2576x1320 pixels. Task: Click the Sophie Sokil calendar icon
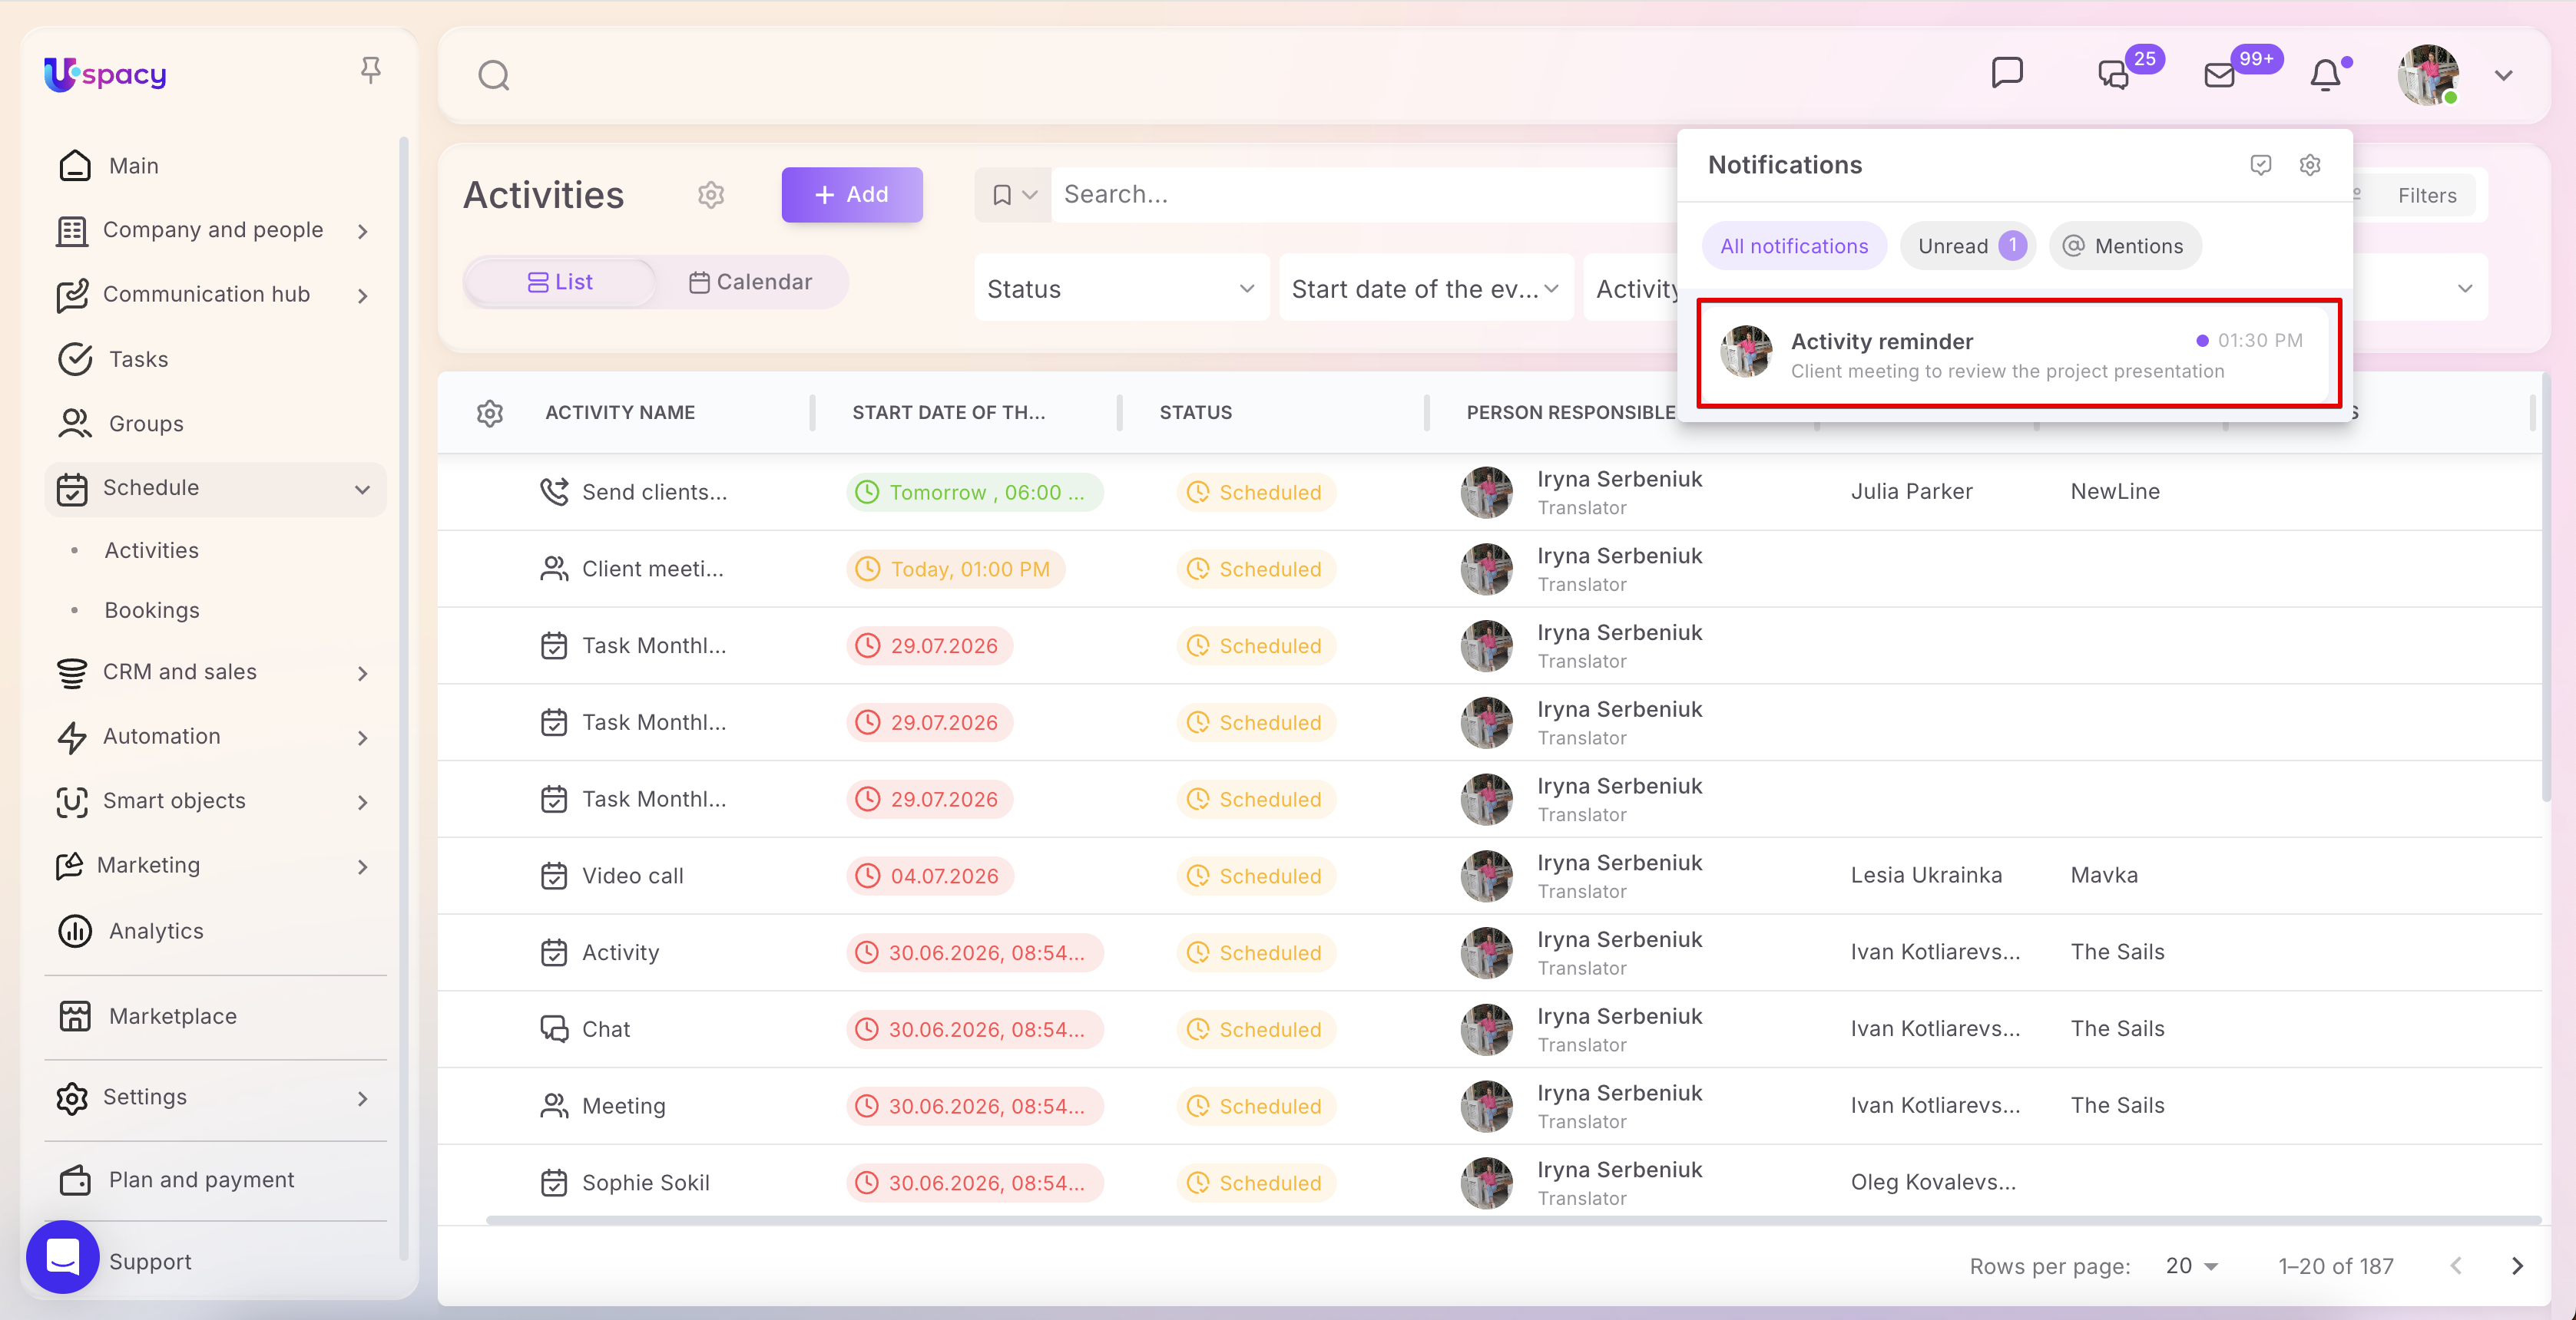(x=553, y=1183)
